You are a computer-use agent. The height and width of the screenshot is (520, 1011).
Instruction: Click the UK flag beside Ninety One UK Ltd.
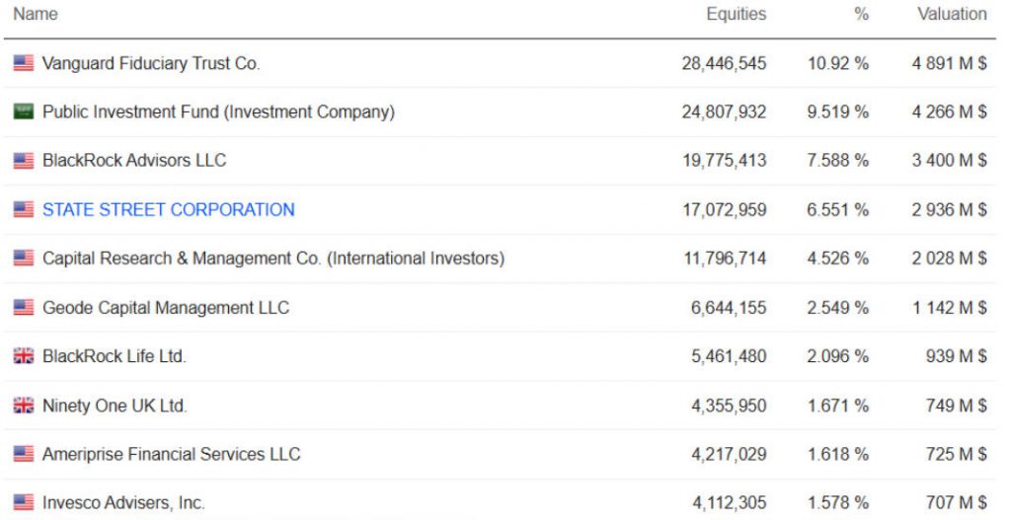coord(24,406)
